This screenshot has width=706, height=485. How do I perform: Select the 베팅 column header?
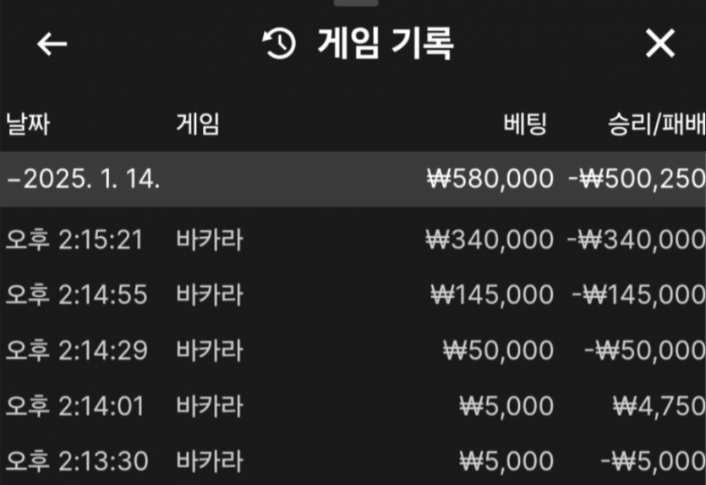pos(525,124)
